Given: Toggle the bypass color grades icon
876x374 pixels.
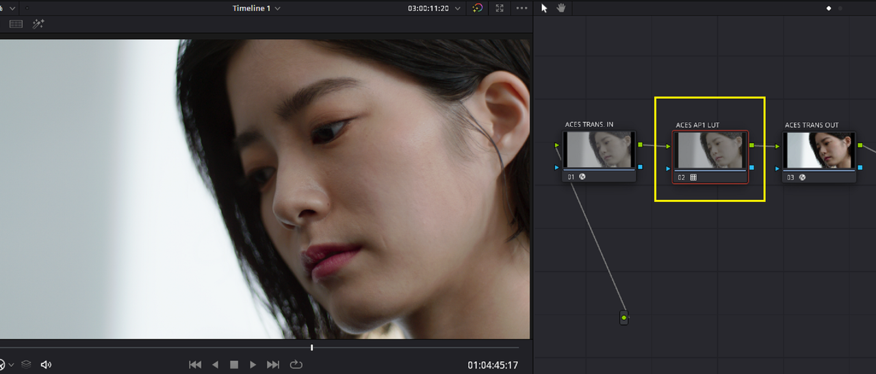Looking at the screenshot, I should pyautogui.click(x=478, y=8).
